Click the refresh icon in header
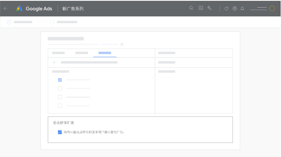 pyautogui.click(x=226, y=8)
